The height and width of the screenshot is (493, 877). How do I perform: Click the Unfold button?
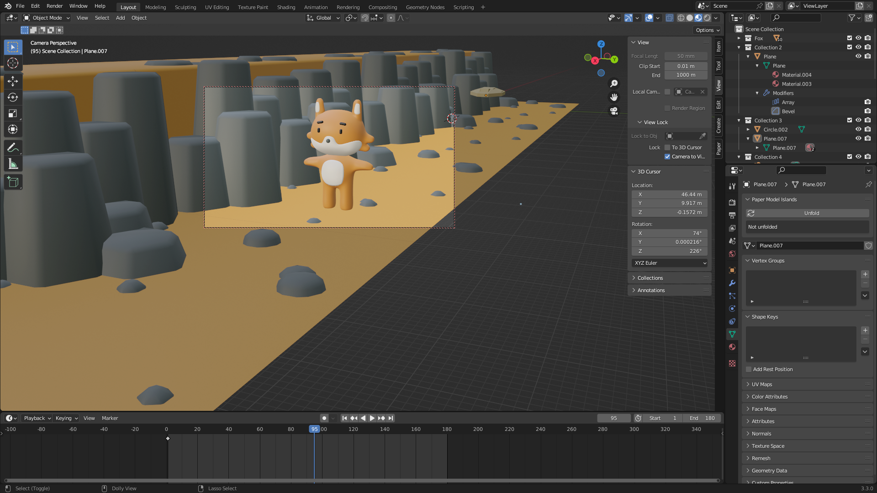(807, 213)
